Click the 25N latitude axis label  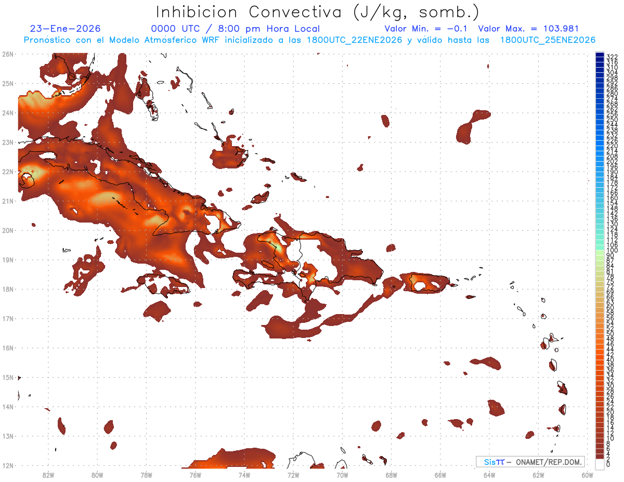(x=8, y=83)
